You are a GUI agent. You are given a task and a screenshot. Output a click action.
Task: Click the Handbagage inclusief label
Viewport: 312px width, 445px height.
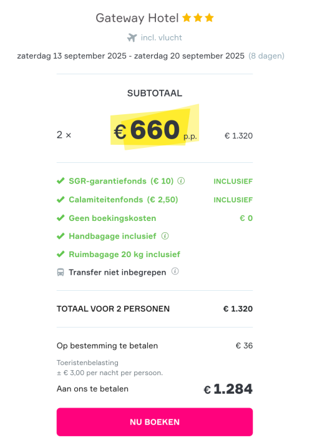[112, 236]
